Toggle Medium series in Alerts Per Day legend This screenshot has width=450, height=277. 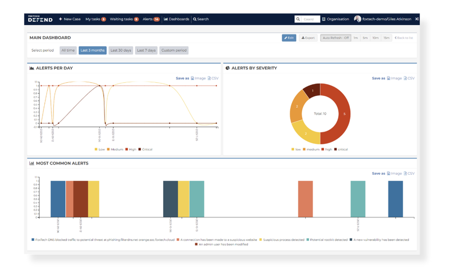(115, 150)
